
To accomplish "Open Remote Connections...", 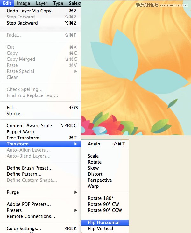I will 40,216.
